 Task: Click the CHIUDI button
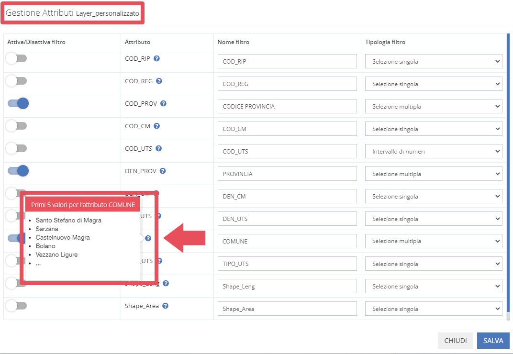click(455, 341)
